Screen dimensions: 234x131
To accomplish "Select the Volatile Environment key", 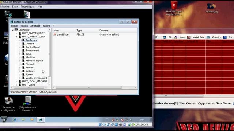I will pyautogui.click(x=36, y=78).
